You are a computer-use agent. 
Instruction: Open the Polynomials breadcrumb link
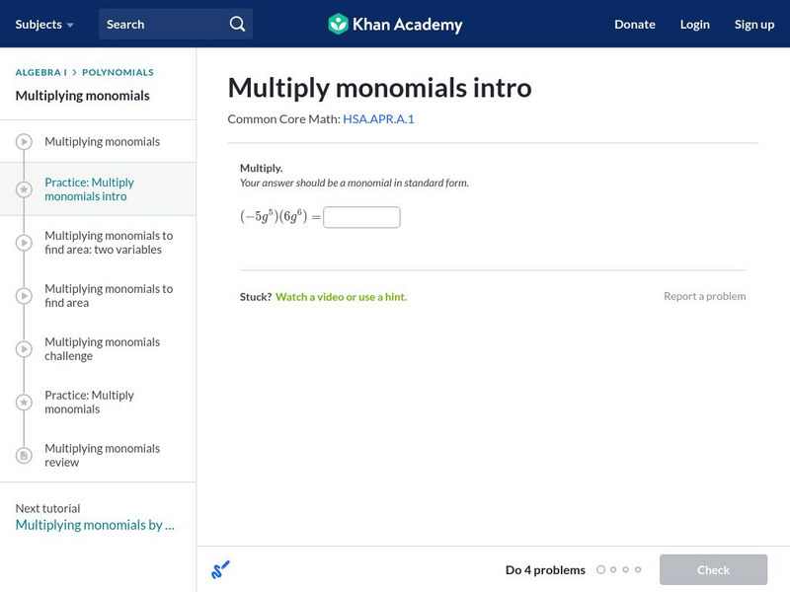tap(118, 72)
